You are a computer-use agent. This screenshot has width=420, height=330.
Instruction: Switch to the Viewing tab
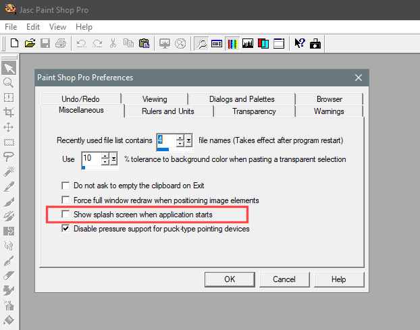(155, 99)
